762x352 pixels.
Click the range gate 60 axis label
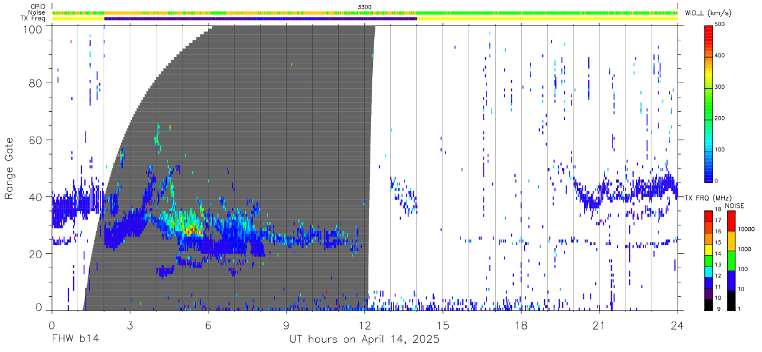tap(36, 140)
